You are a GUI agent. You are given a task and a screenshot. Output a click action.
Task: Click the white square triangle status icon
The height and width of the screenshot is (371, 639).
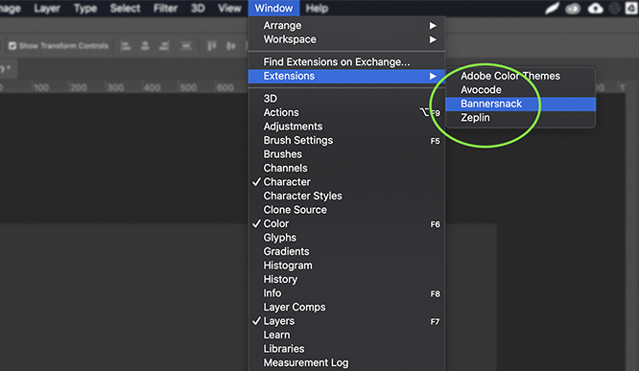[x=631, y=8]
